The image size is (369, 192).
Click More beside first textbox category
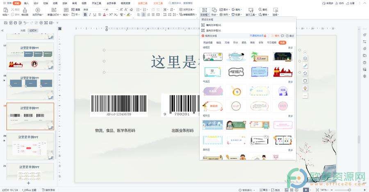pyautogui.click(x=291, y=48)
